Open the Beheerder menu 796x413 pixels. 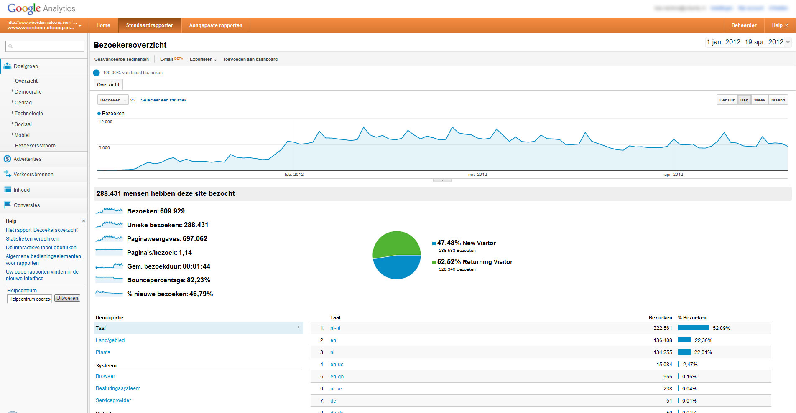click(744, 25)
